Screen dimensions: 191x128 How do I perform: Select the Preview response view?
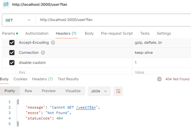point(49,91)
